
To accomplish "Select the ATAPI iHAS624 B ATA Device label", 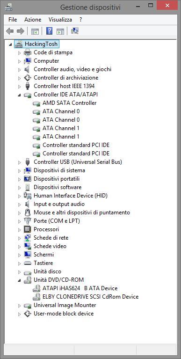I will pyautogui.click(x=80, y=288).
